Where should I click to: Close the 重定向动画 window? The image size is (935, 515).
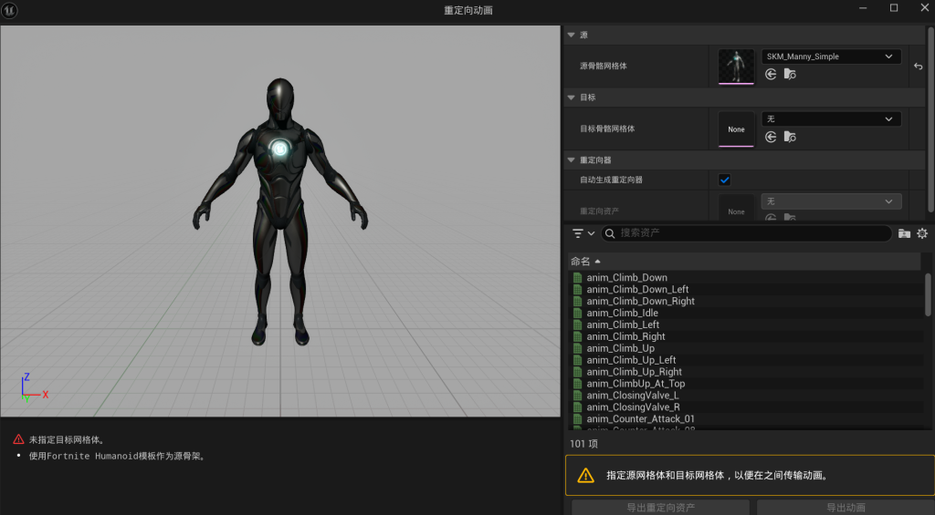924,8
